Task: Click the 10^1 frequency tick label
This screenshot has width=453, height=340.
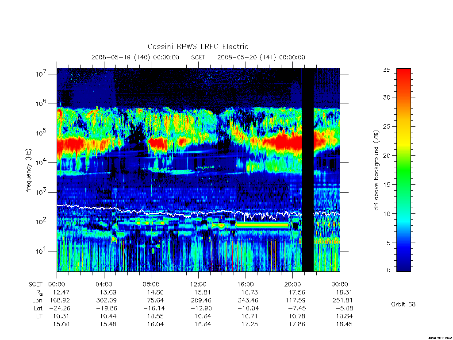Action: 41,251
